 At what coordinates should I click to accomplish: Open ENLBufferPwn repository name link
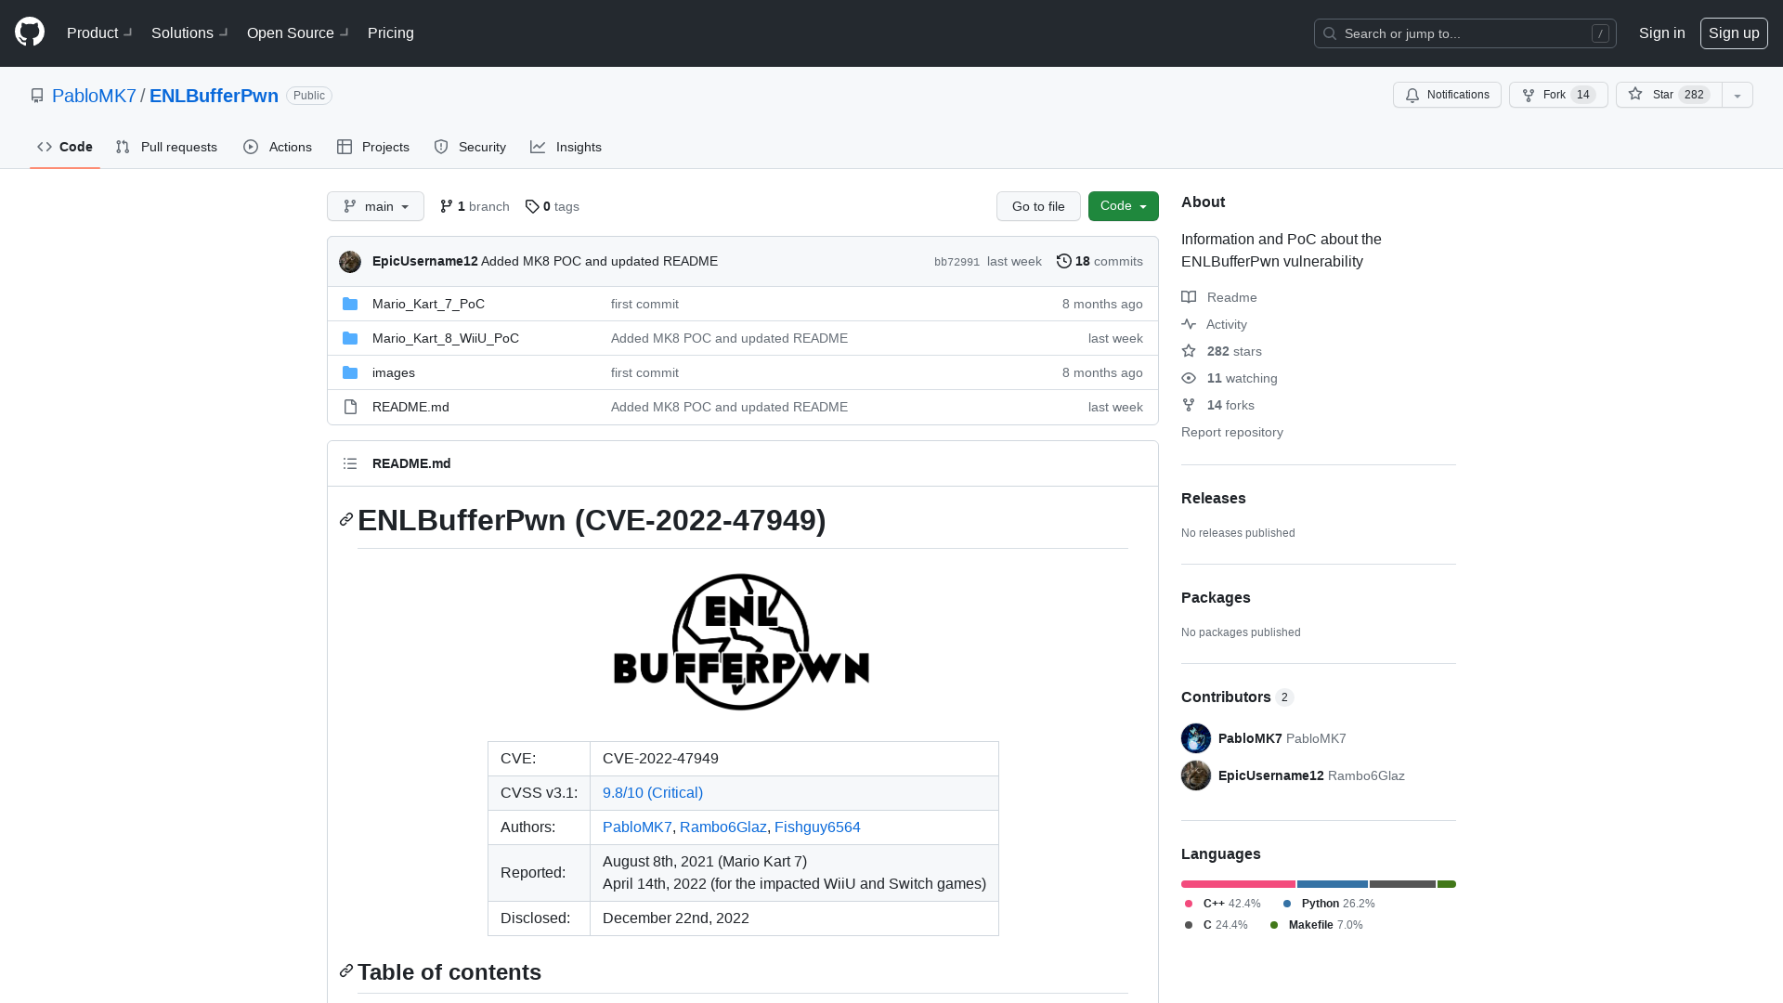pos(214,96)
